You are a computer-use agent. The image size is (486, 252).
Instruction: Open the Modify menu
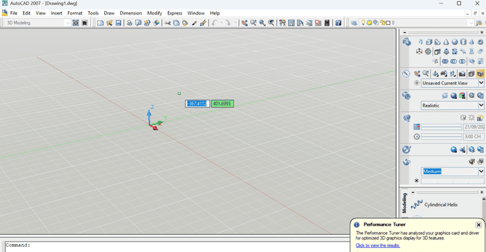tap(154, 13)
